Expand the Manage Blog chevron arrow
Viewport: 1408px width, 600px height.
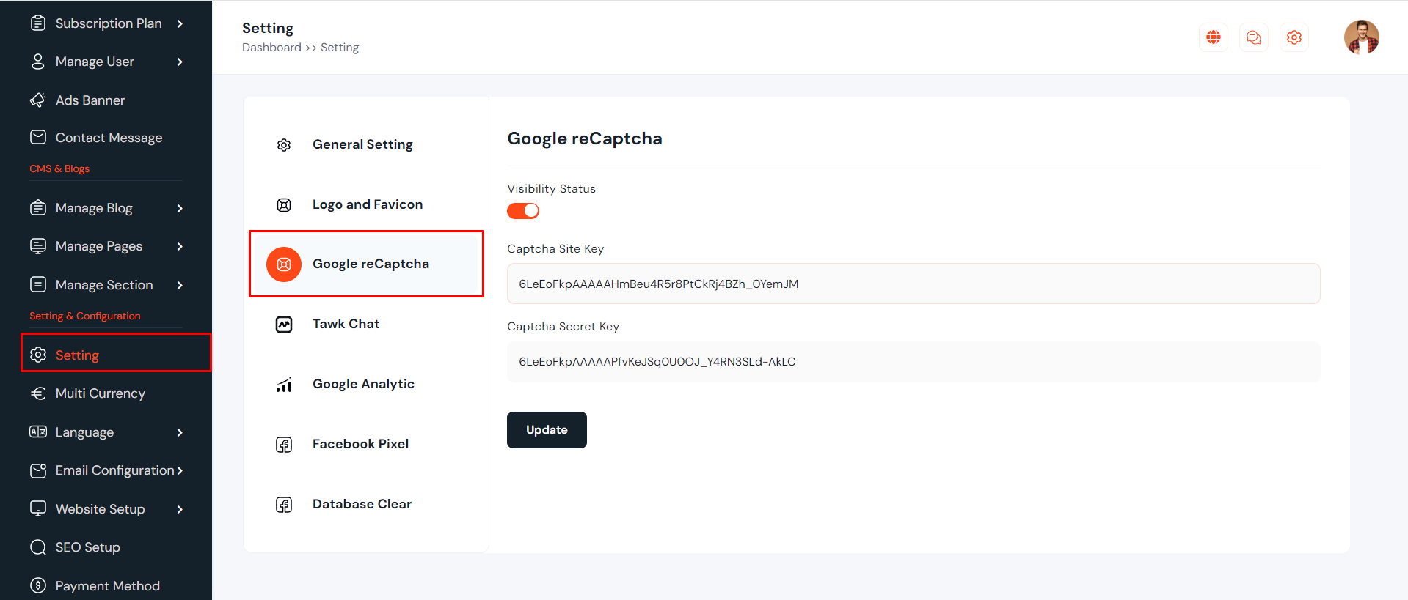click(180, 208)
